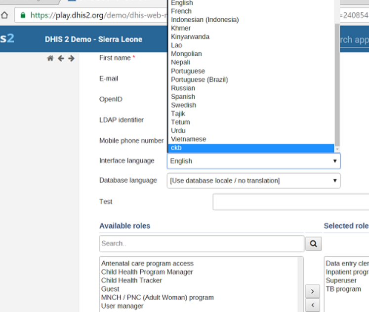Open the Database language dropdown
This screenshot has width=369, height=312.
pos(253,181)
